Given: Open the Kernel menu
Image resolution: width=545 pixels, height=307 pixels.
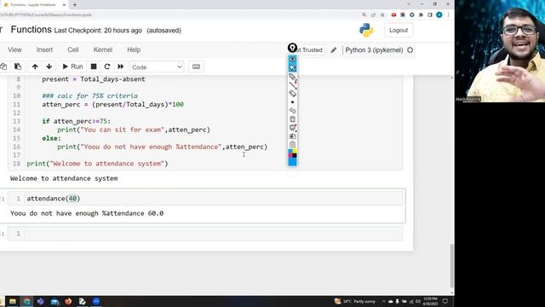Looking at the screenshot, I should point(103,49).
